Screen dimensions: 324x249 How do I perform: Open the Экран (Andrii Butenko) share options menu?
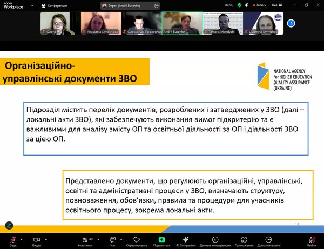click(x=156, y=5)
